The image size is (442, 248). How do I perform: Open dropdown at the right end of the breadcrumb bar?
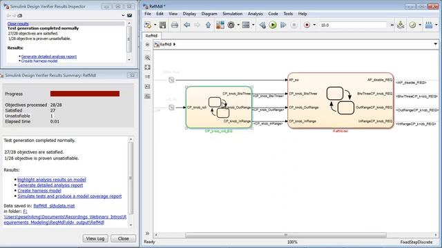[x=435, y=44]
